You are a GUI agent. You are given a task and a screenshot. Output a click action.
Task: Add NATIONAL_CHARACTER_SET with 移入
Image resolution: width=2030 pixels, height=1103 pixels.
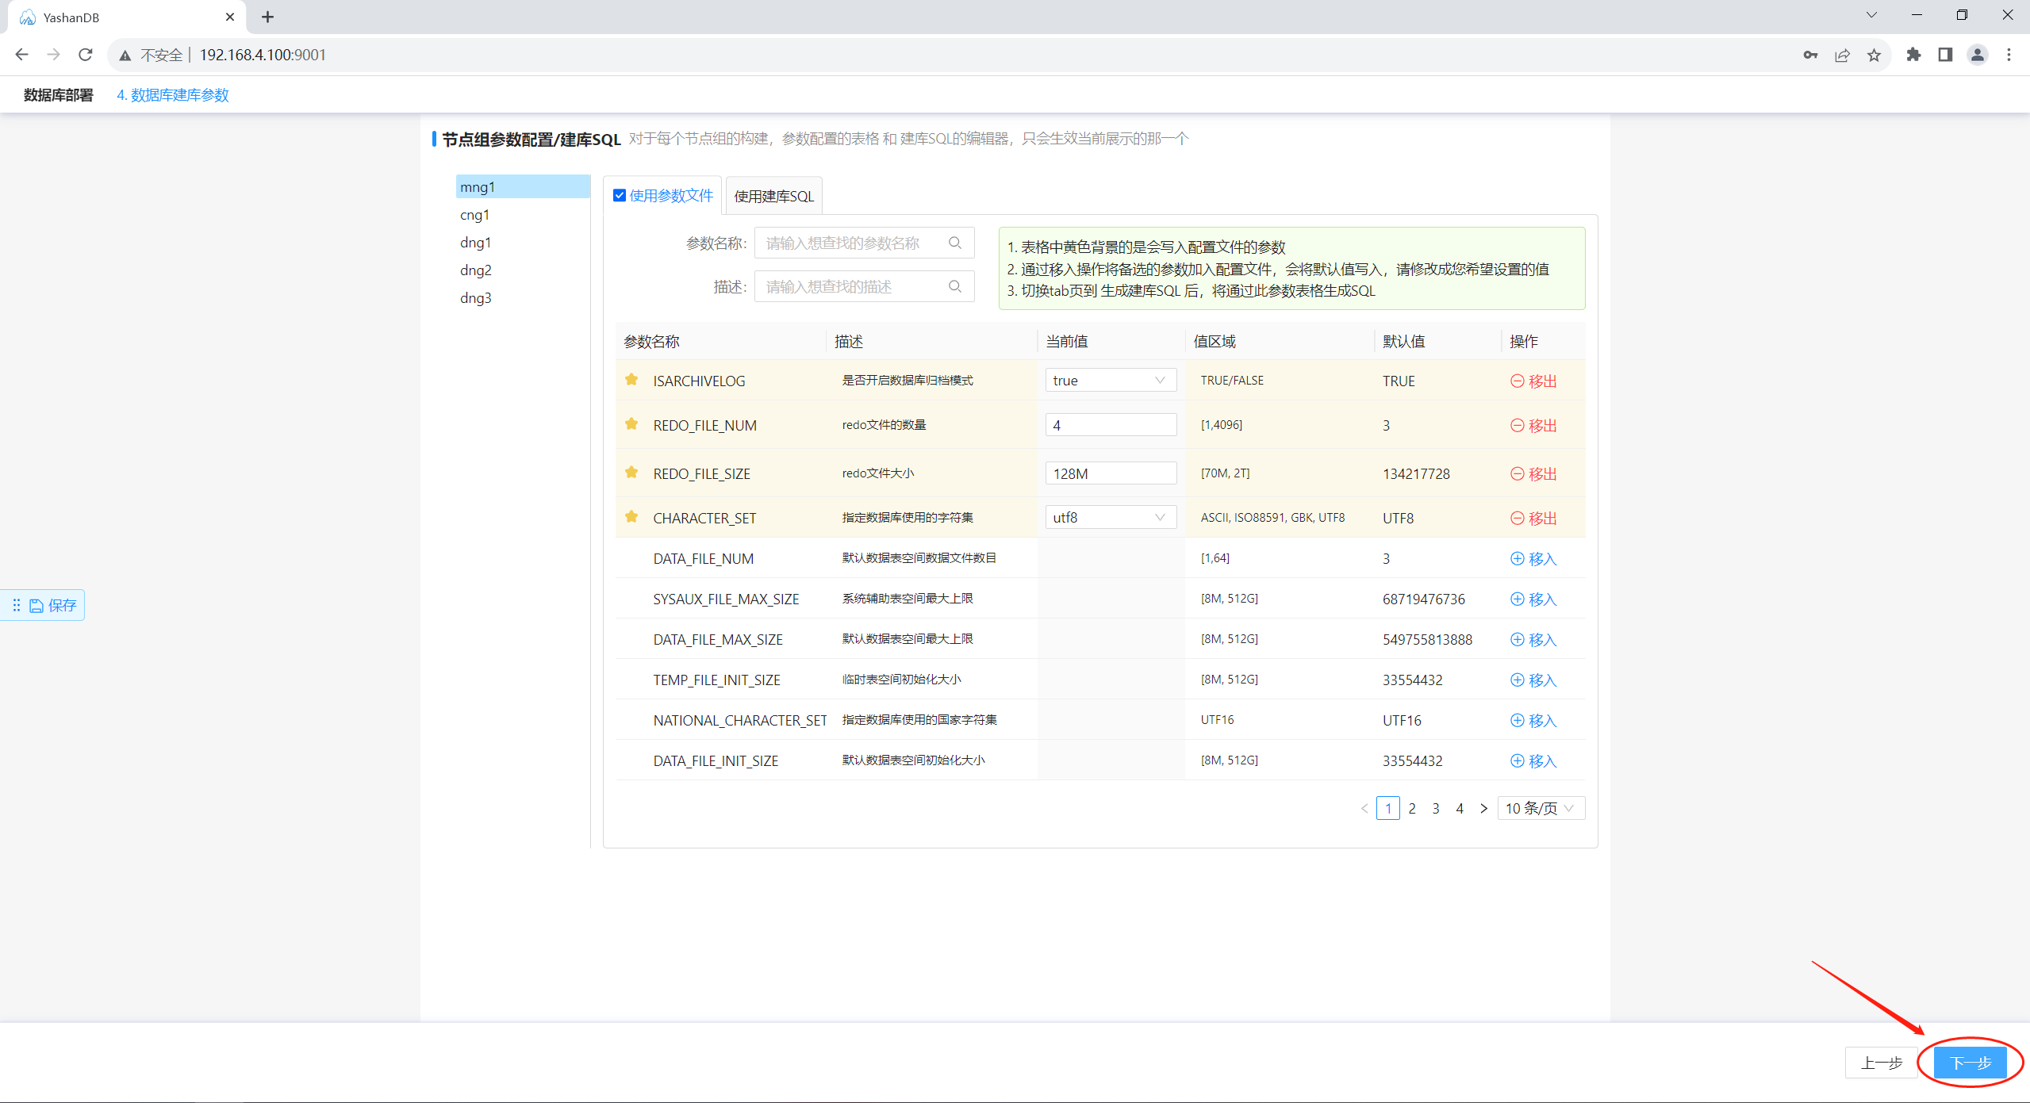point(1533,721)
